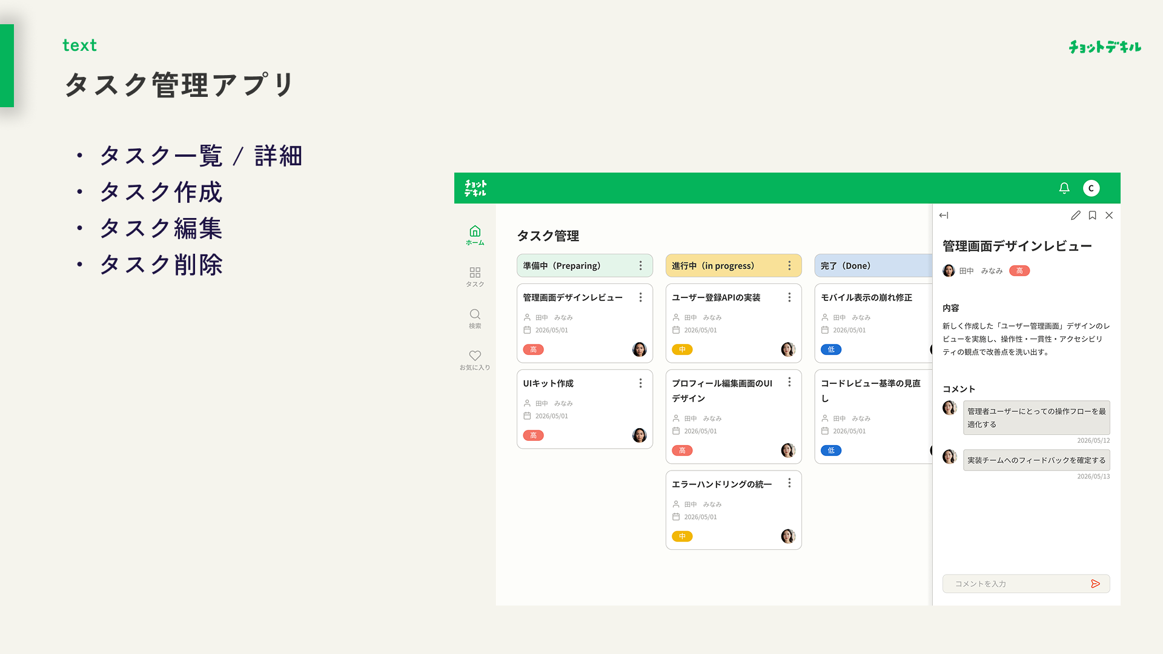Go to ホーム in sidebar

coord(475,236)
